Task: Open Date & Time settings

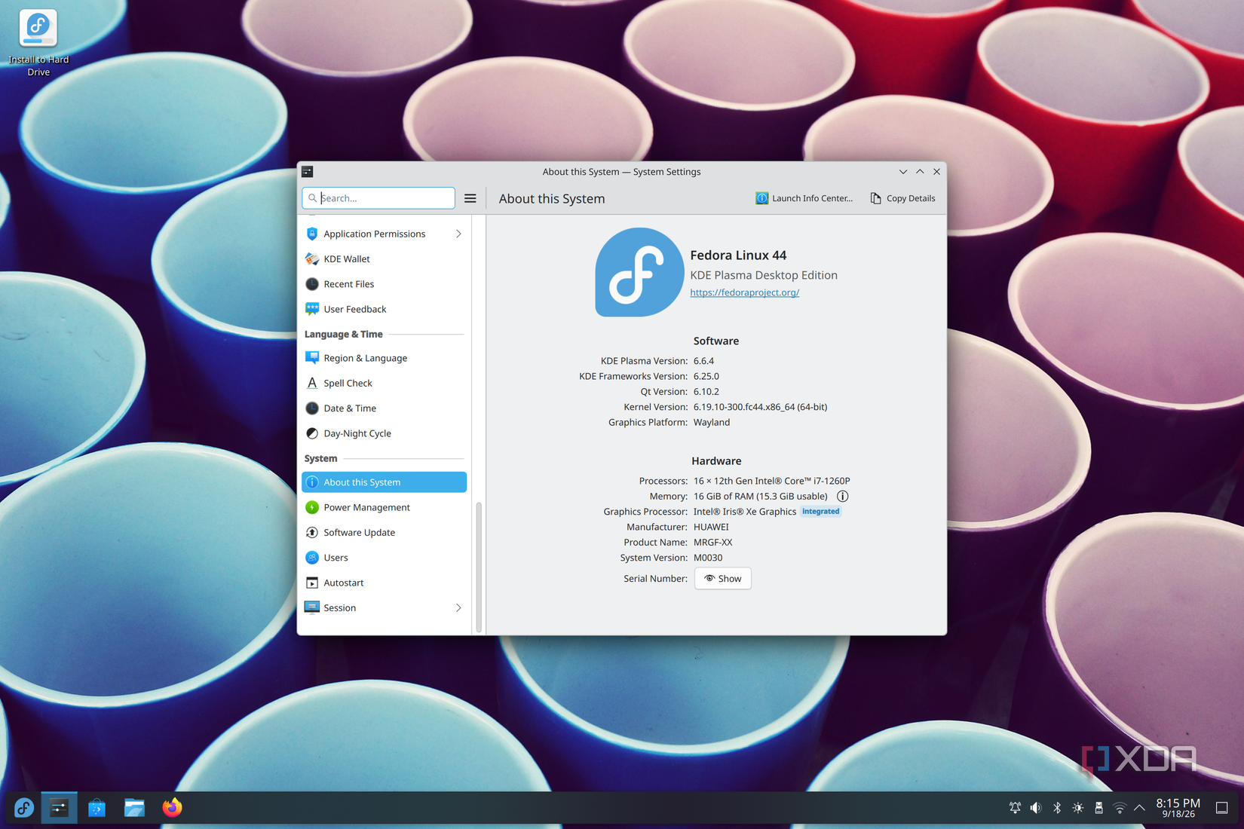Action: 385,408
